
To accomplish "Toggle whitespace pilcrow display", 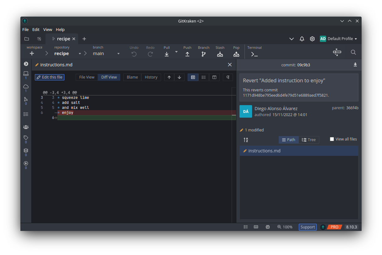I will click(x=228, y=77).
